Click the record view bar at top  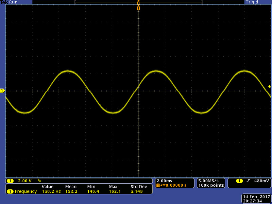138,2
